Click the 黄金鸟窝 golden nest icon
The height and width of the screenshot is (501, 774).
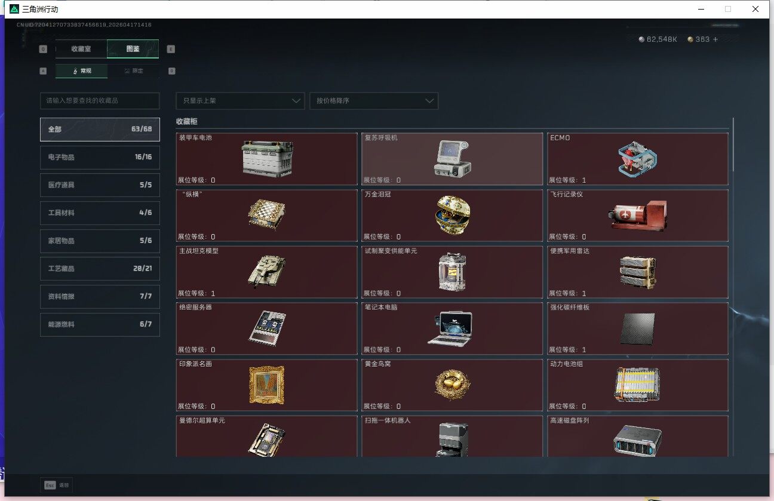click(452, 385)
